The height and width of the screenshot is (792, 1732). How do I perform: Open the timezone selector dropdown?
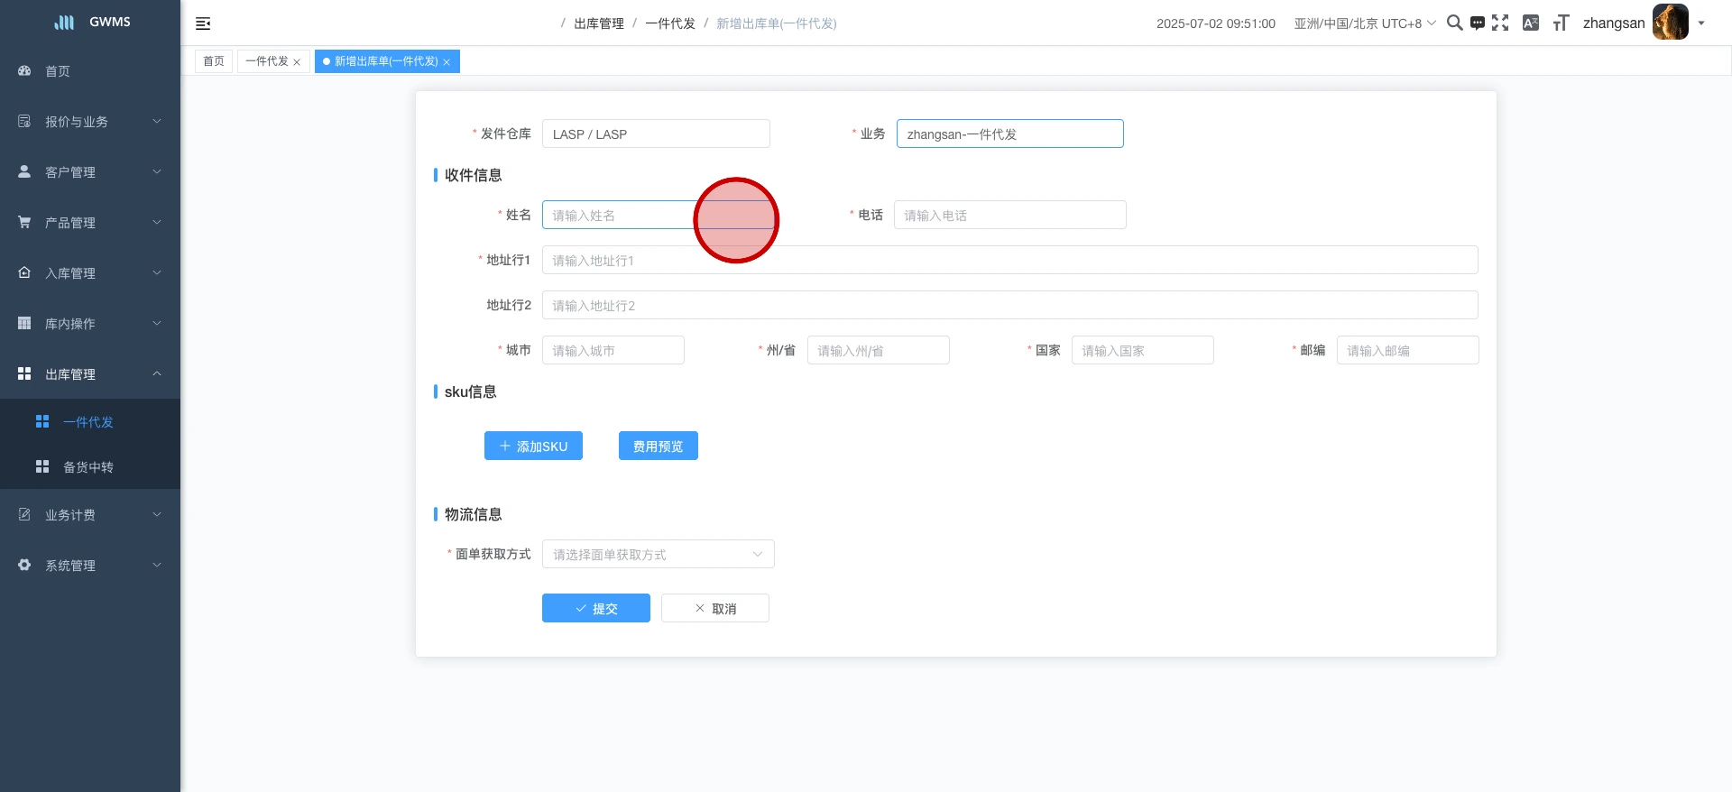[x=1364, y=23]
